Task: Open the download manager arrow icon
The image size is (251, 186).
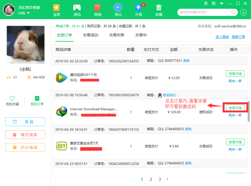Action: (244, 12)
